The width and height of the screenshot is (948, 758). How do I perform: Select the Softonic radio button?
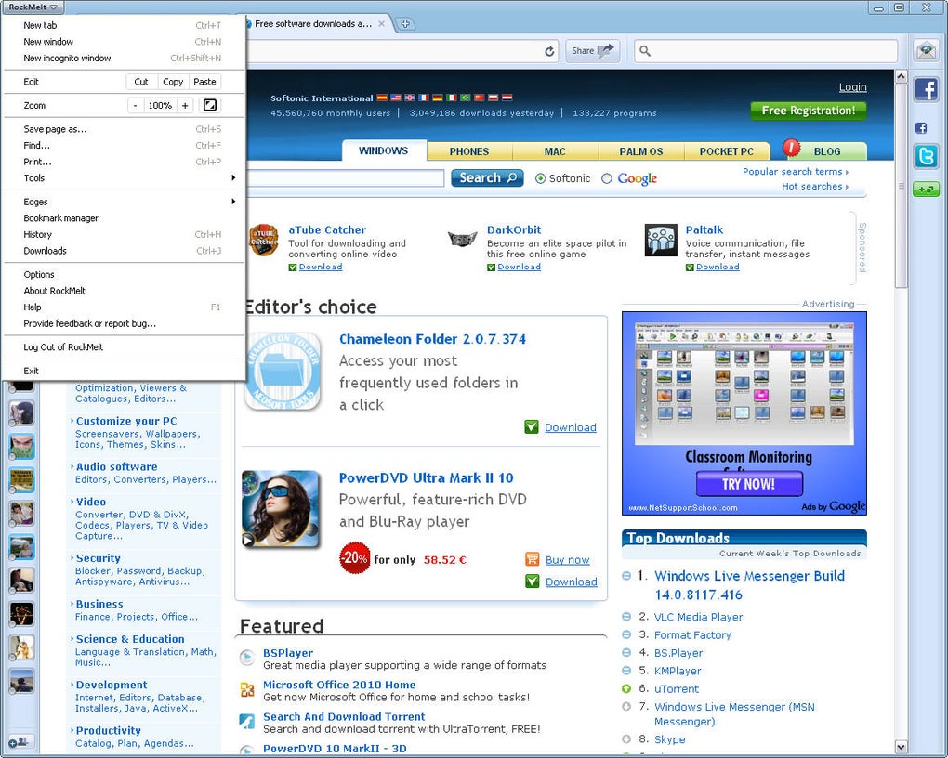[x=541, y=178]
